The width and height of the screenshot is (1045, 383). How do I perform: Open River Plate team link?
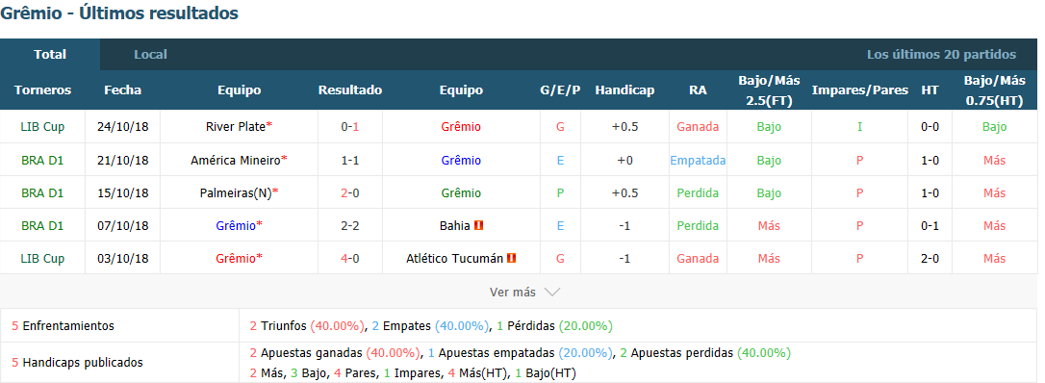coord(235,127)
